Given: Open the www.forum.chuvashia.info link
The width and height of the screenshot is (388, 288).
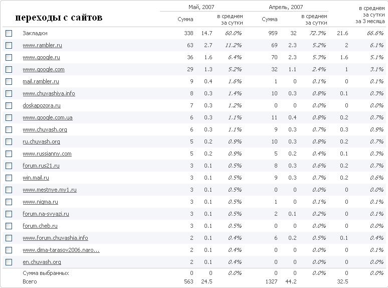Looking at the screenshot, I should [55, 238].
